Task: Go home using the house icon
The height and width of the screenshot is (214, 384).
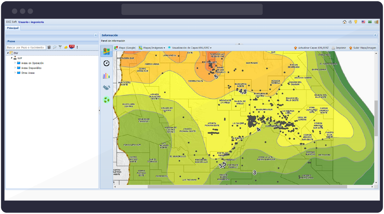Action: pos(345,22)
